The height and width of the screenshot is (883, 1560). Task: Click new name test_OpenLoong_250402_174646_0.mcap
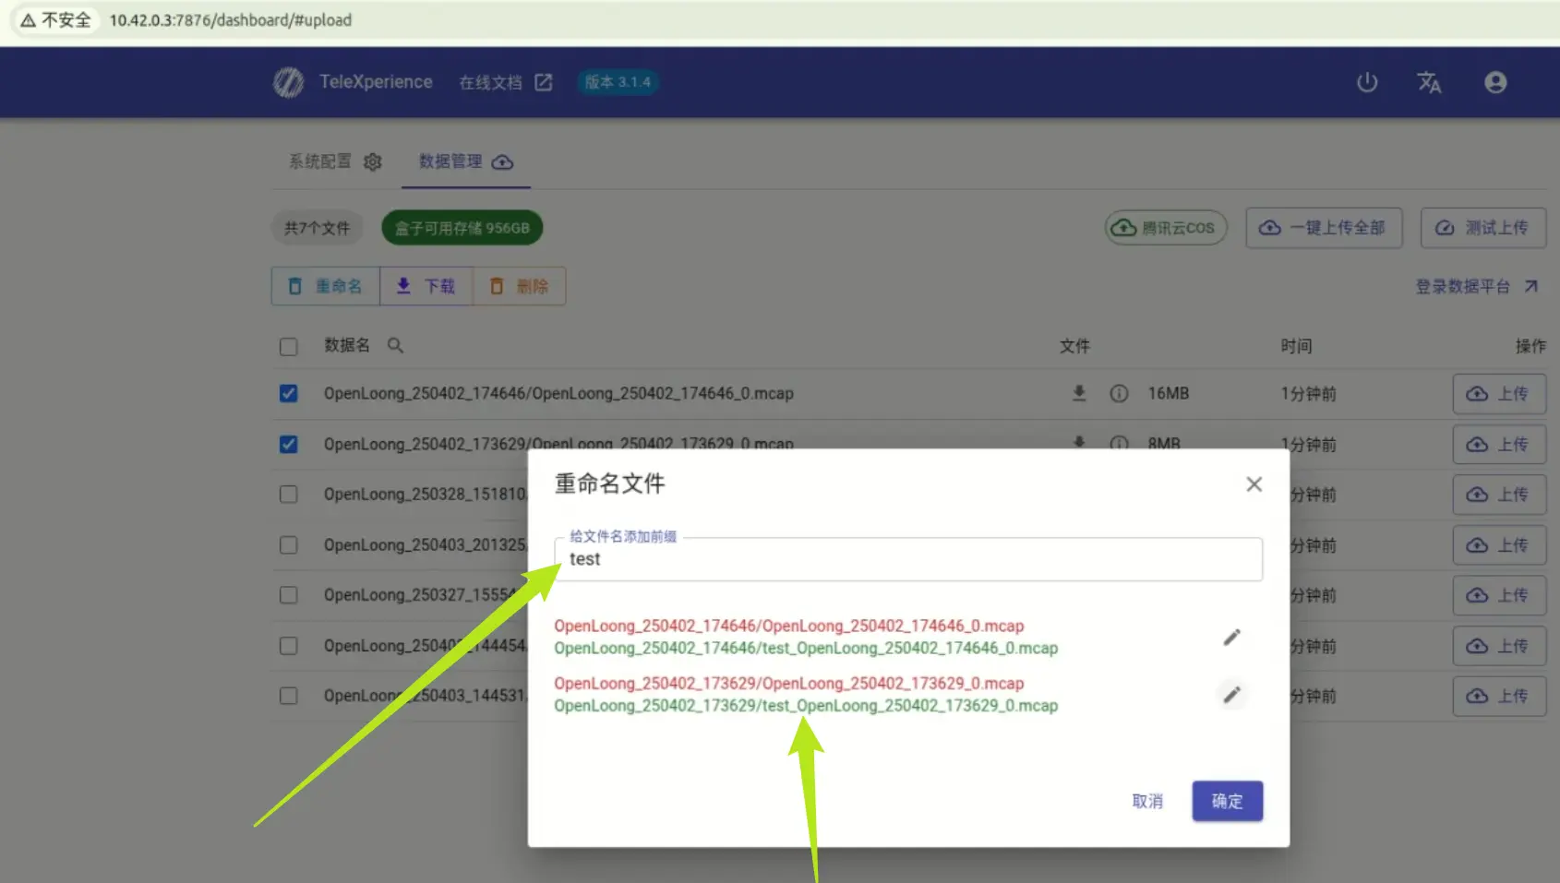(x=910, y=648)
